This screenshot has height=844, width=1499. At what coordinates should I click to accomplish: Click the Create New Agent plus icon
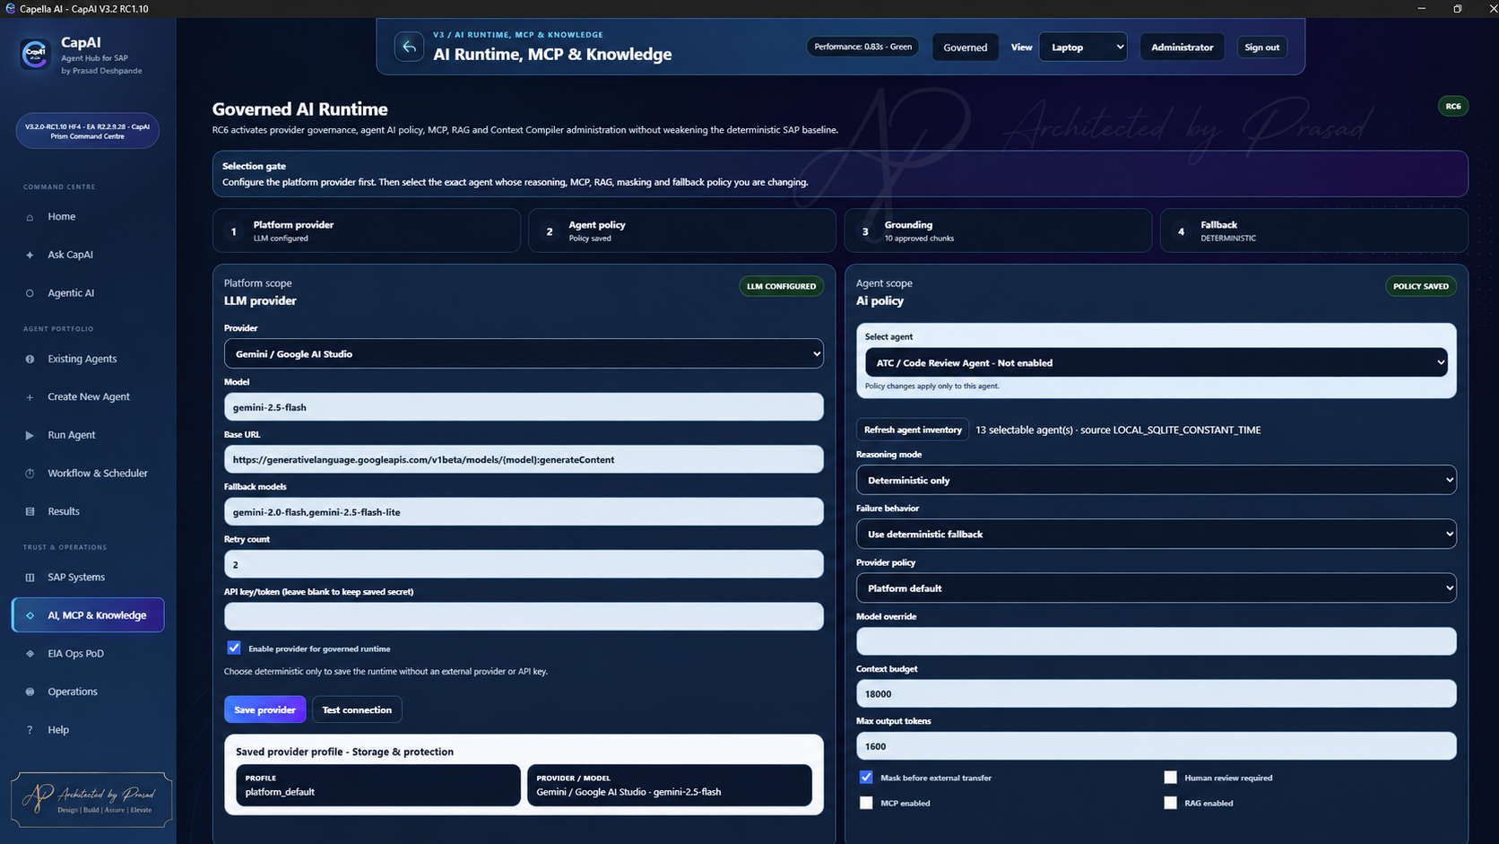point(30,396)
